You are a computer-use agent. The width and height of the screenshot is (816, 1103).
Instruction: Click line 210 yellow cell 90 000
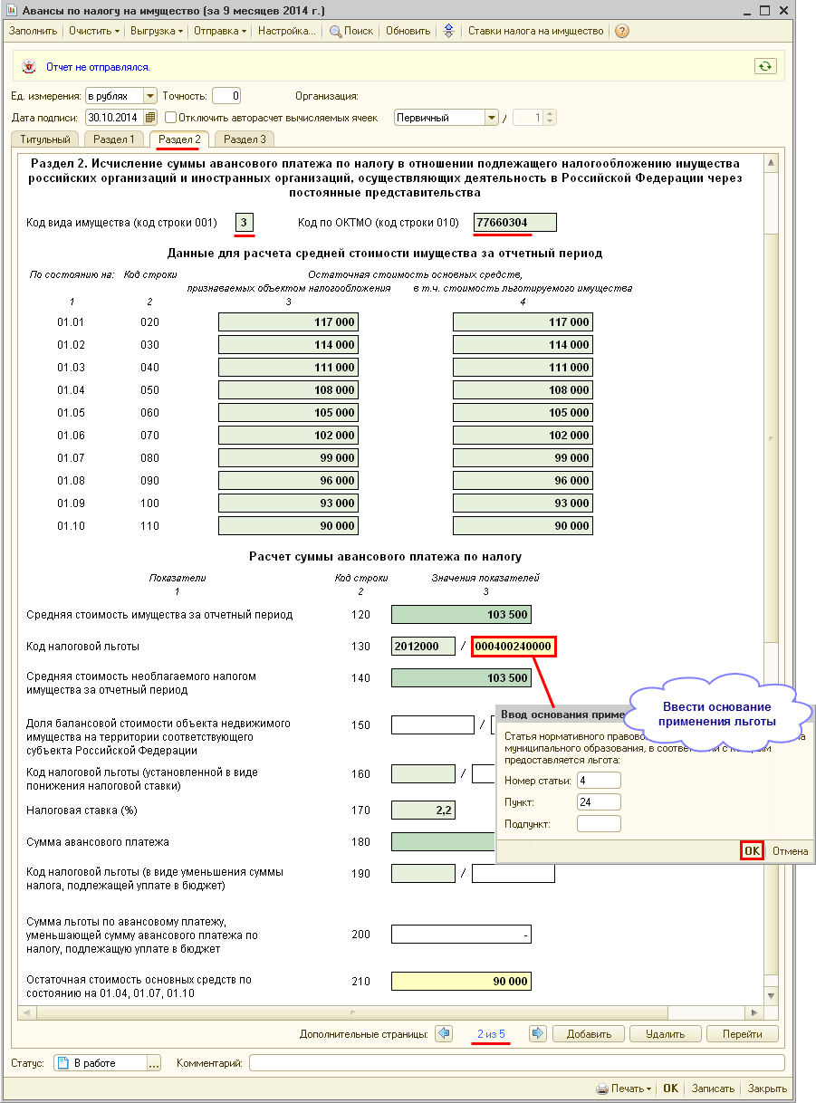pos(461,982)
